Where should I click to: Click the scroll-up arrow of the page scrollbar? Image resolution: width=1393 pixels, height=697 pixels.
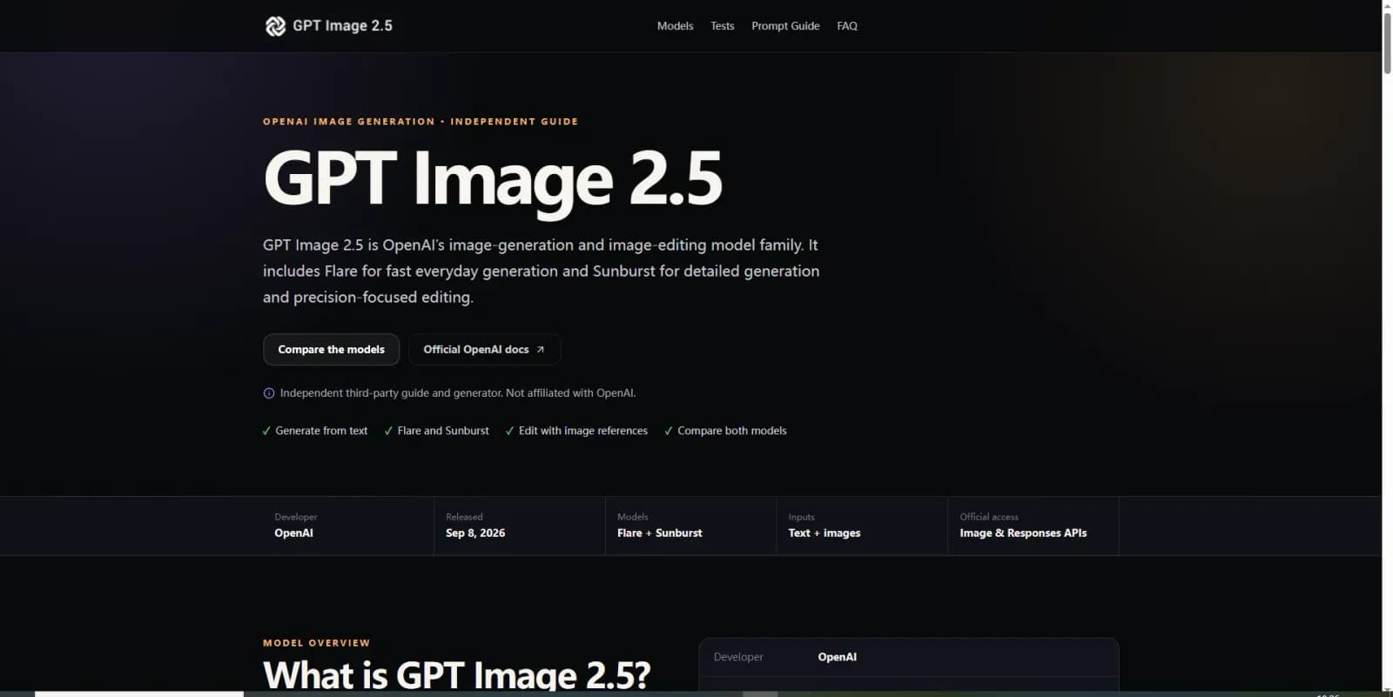tap(1387, 4)
